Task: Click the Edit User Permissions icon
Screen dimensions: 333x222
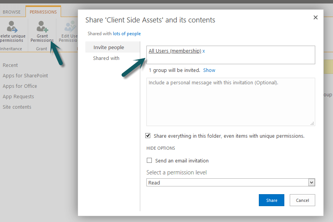Action: tap(71, 27)
